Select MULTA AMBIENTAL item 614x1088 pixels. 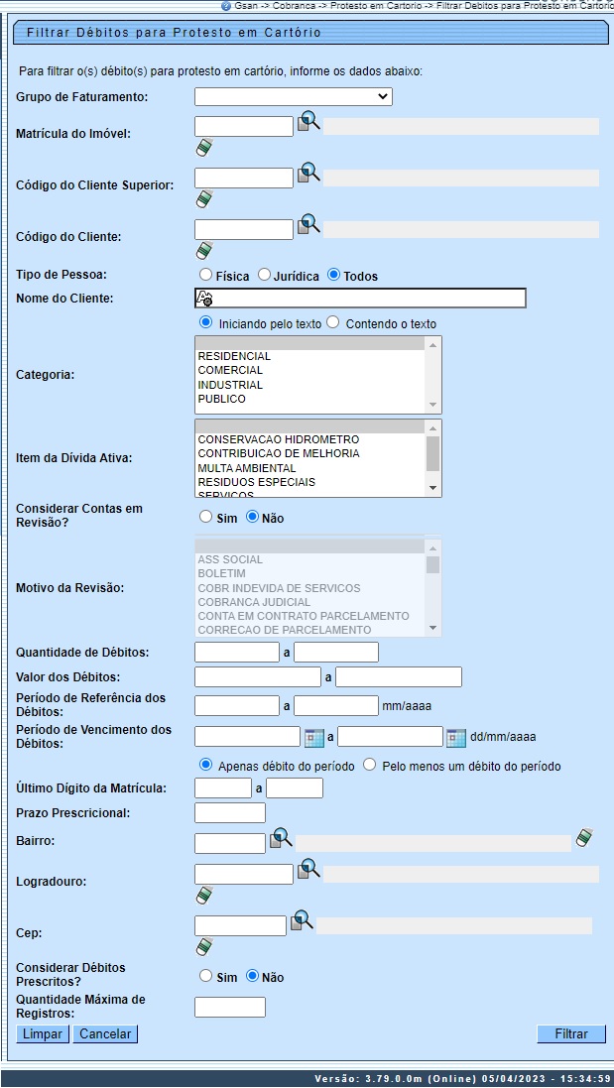310,468
